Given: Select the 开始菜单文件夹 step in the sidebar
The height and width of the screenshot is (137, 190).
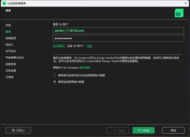Looking at the screenshot, I should pyautogui.click(x=15, y=58).
